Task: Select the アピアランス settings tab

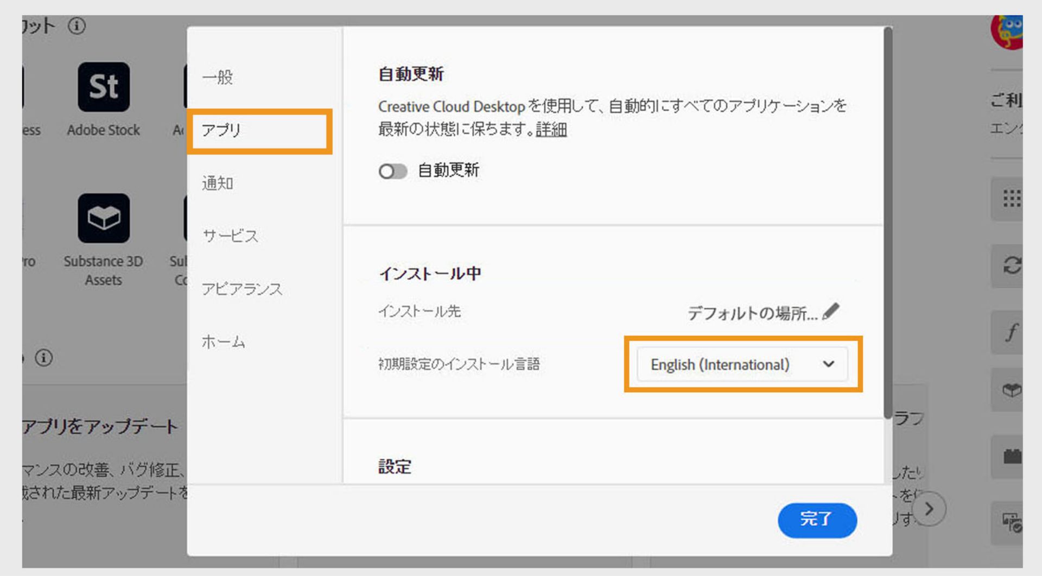Action: point(242,289)
